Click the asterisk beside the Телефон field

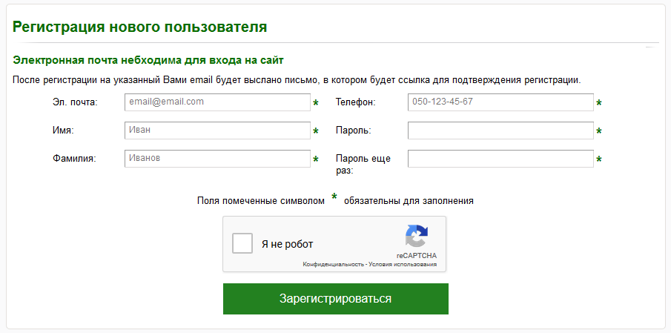599,104
